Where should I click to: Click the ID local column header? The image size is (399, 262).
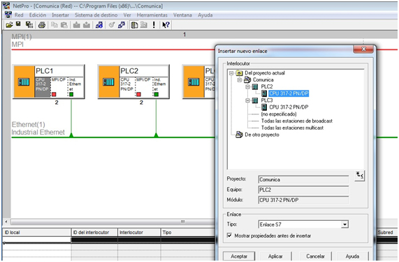[x=36, y=232]
